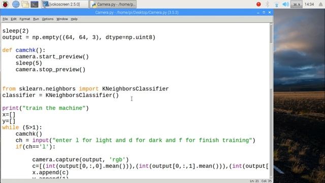Open the Options menu
325x183 pixels.
tap(48, 19)
